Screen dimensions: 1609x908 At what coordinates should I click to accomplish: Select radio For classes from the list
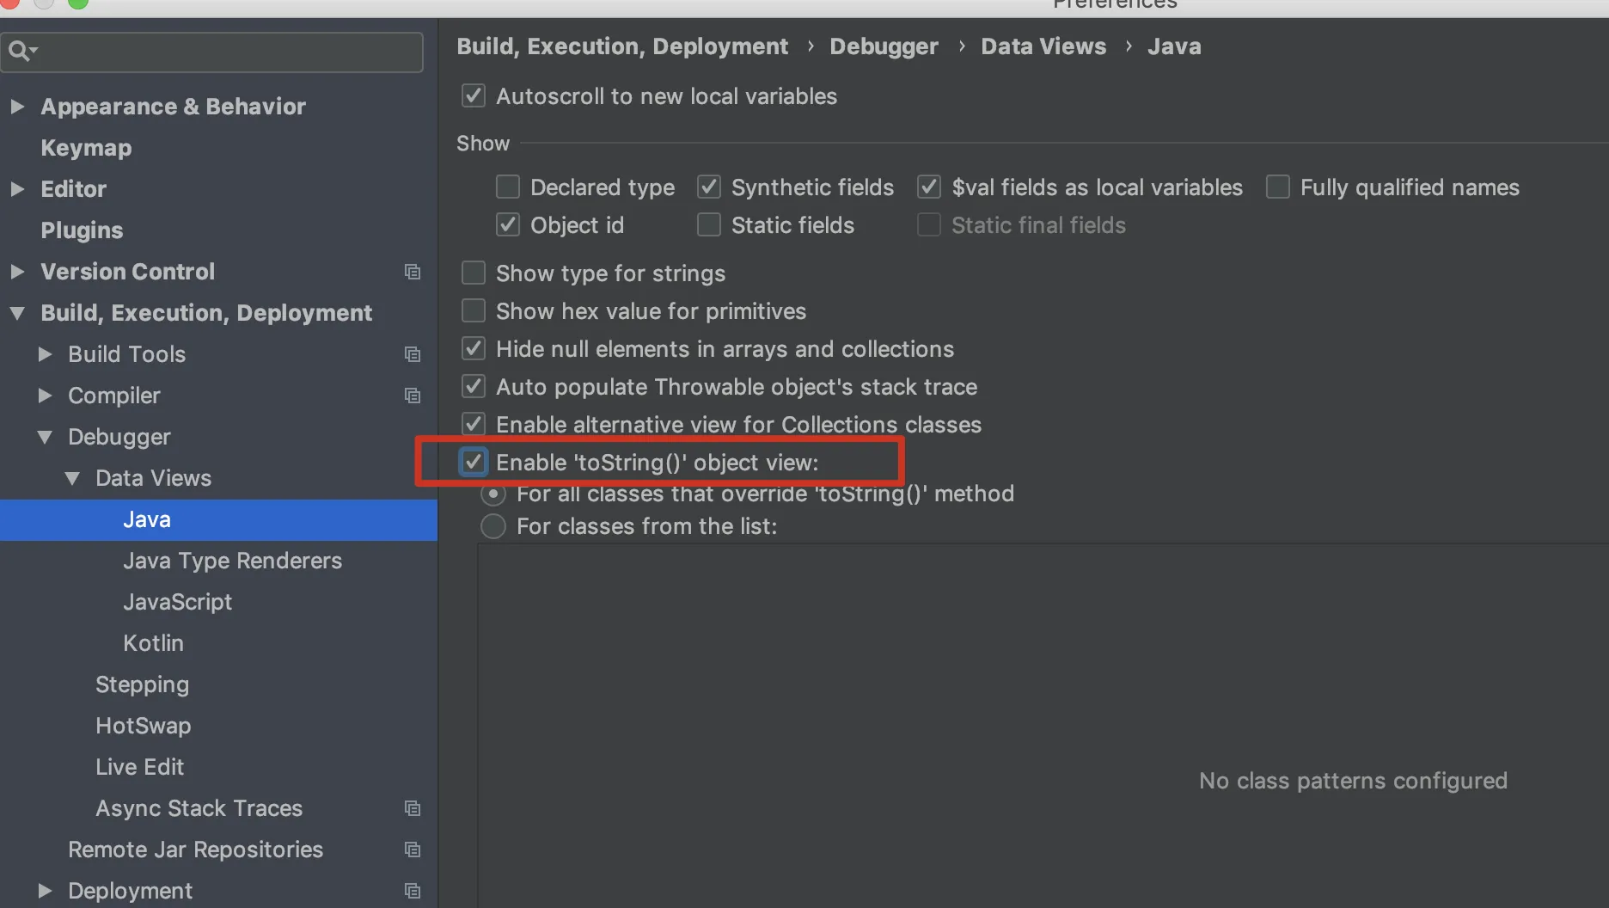[x=493, y=526]
